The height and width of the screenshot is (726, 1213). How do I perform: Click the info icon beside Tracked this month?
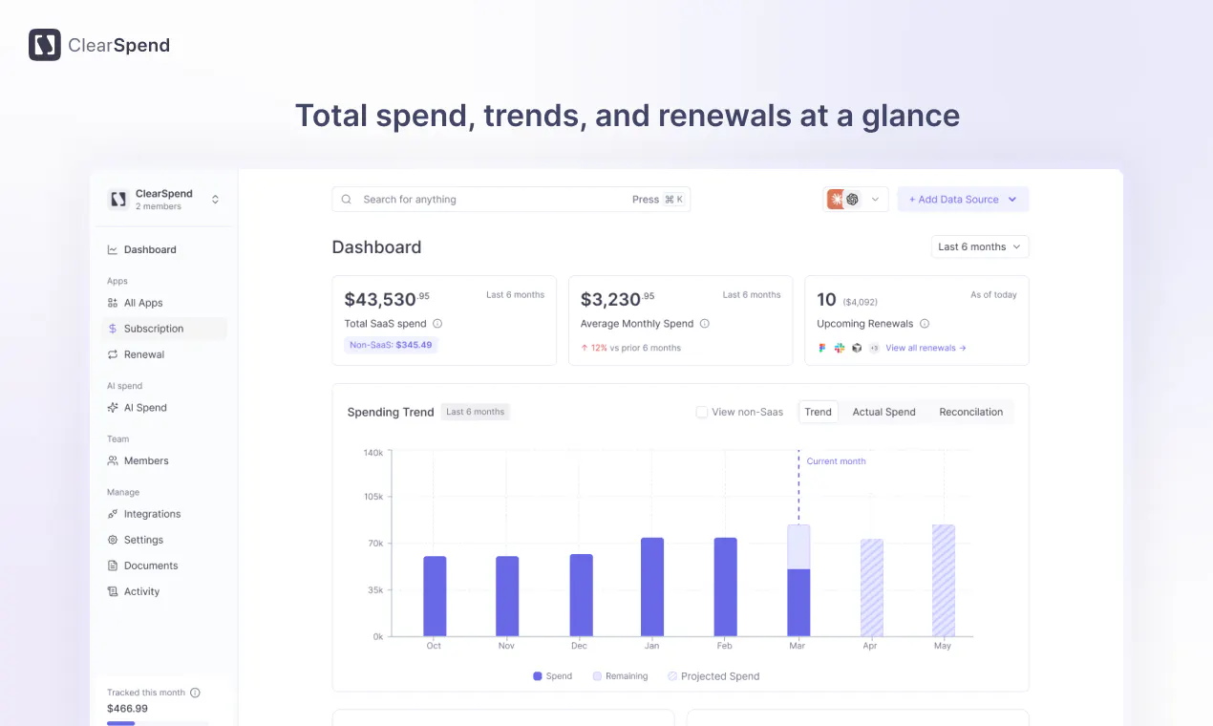pos(195,693)
